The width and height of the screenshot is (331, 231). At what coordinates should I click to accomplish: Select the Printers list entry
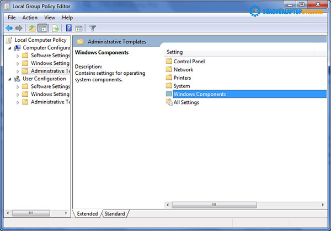(x=182, y=78)
